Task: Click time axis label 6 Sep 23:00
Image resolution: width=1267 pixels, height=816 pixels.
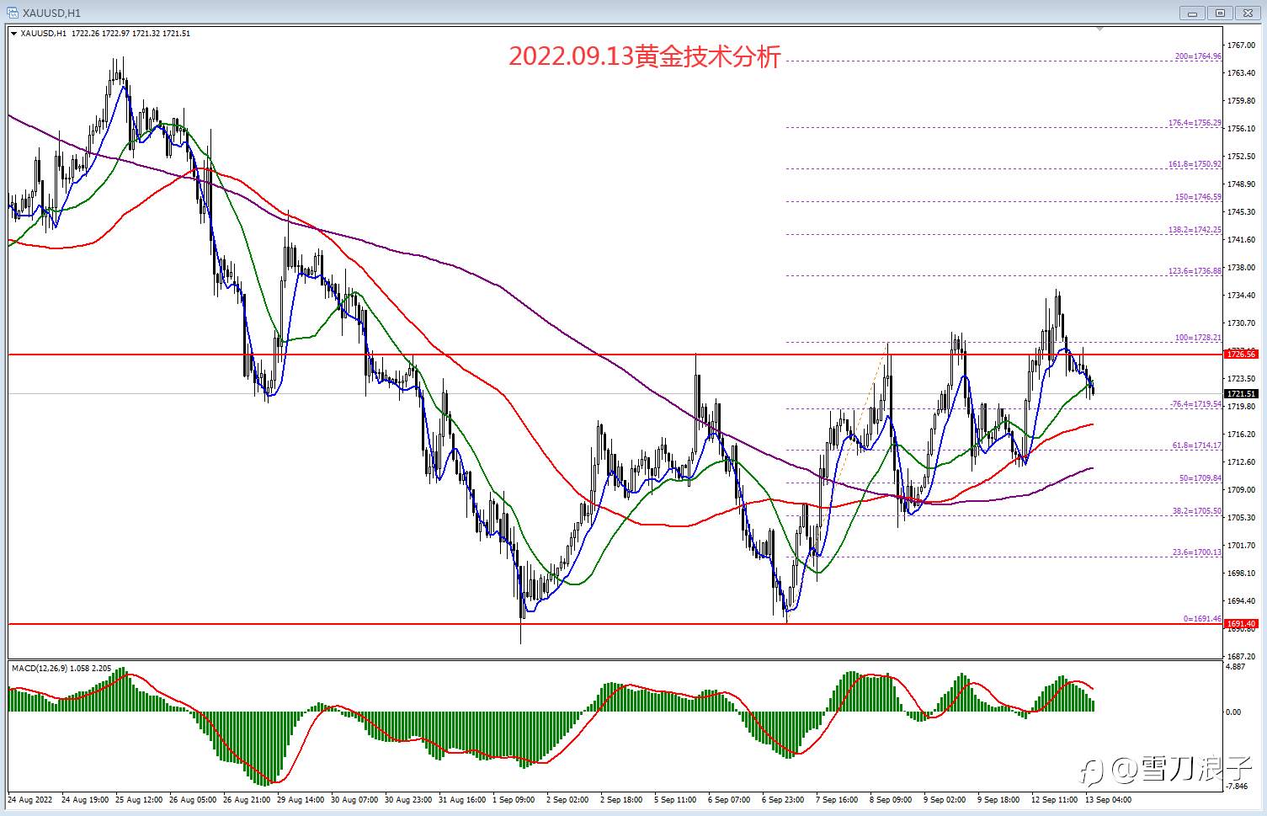Action: [x=783, y=799]
